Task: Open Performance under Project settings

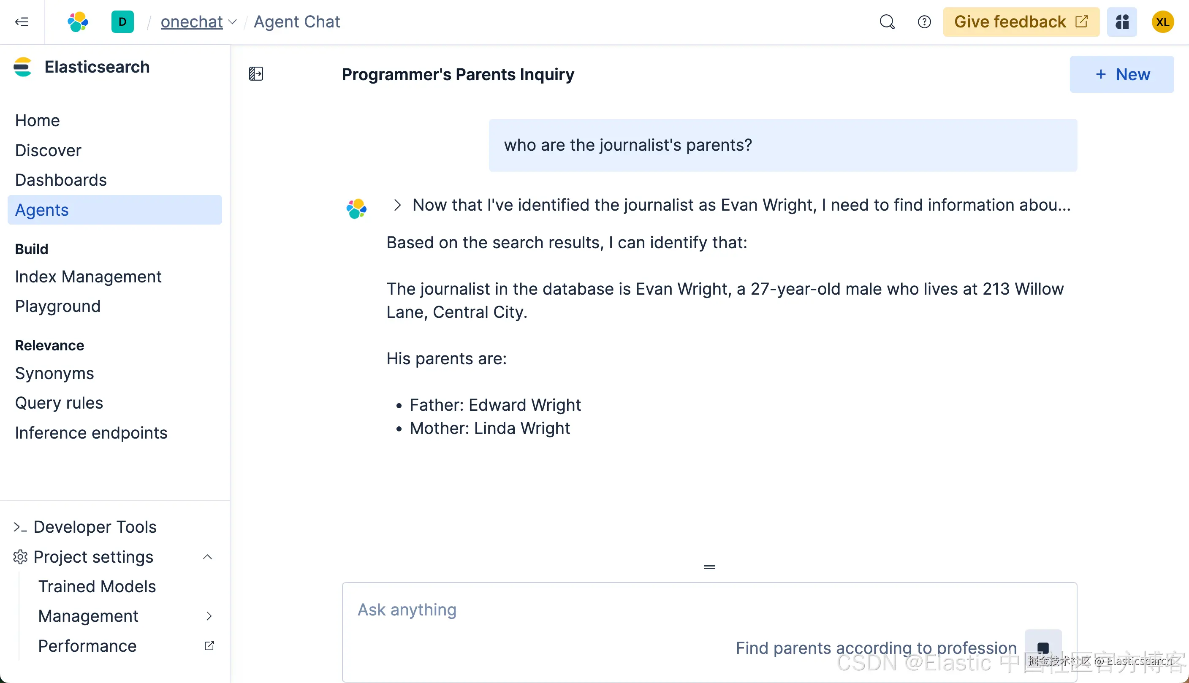Action: [87, 646]
